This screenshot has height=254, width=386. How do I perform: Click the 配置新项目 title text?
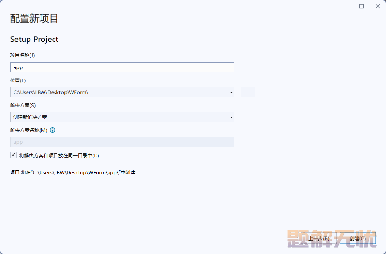(x=34, y=19)
